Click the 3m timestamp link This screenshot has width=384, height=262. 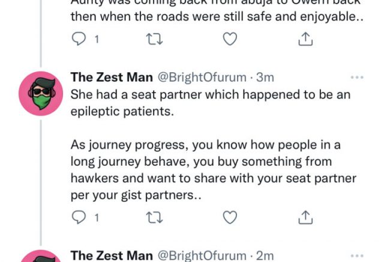pyautogui.click(x=266, y=78)
